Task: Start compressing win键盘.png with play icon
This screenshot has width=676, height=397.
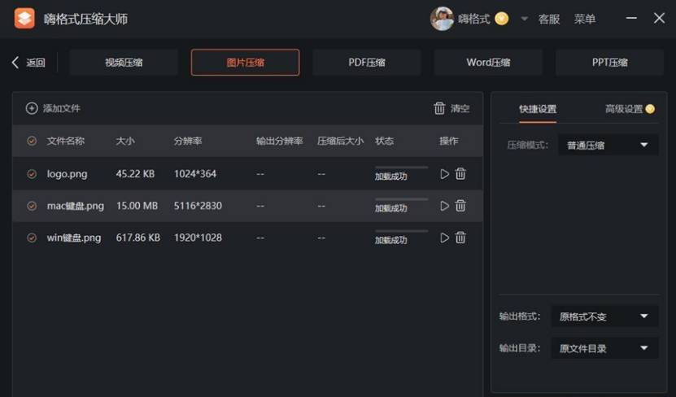Action: [444, 238]
